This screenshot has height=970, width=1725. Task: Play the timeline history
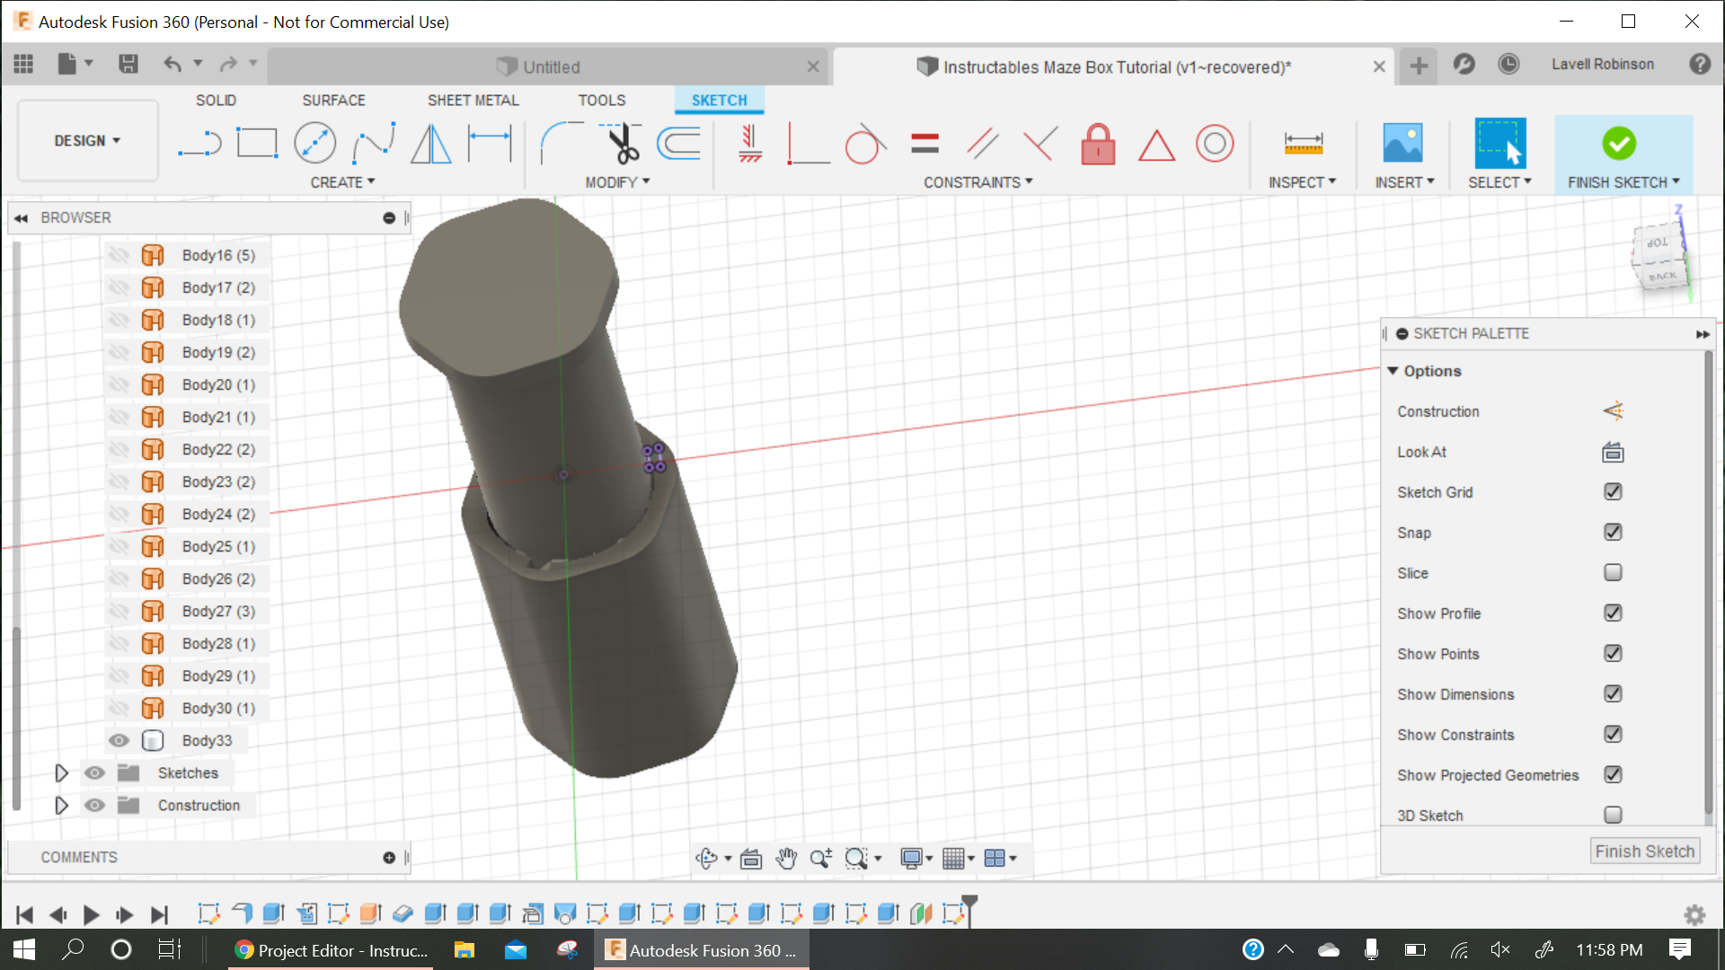click(91, 915)
